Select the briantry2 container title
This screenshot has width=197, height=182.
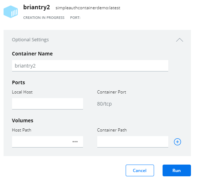coord(37,7)
